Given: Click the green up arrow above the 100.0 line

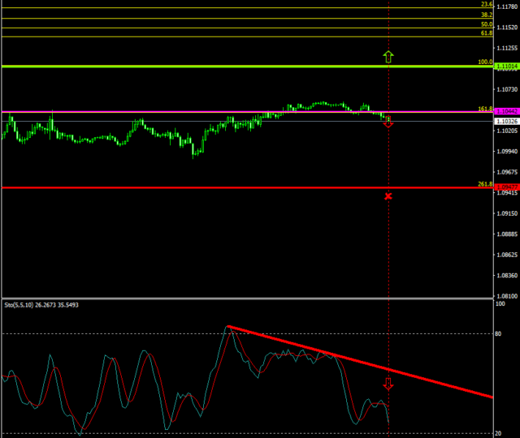Looking at the screenshot, I should 388,56.
